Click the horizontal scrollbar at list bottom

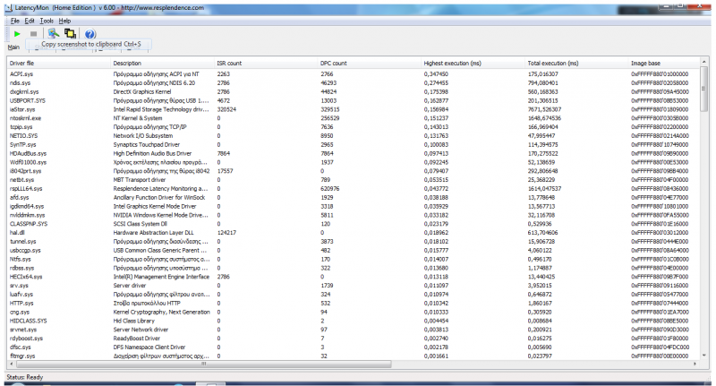358,364
